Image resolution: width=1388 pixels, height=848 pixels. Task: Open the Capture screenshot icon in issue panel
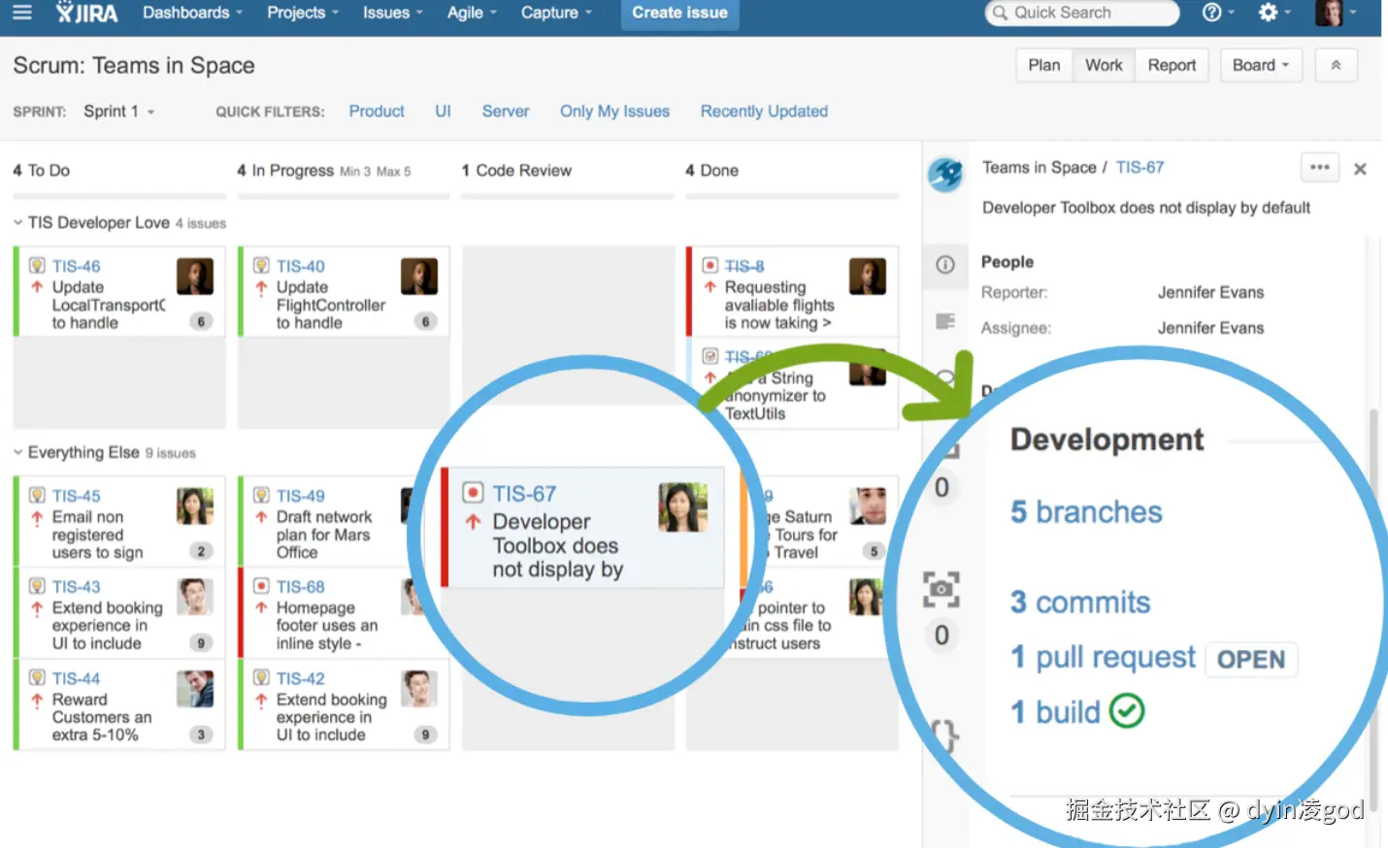coord(942,590)
